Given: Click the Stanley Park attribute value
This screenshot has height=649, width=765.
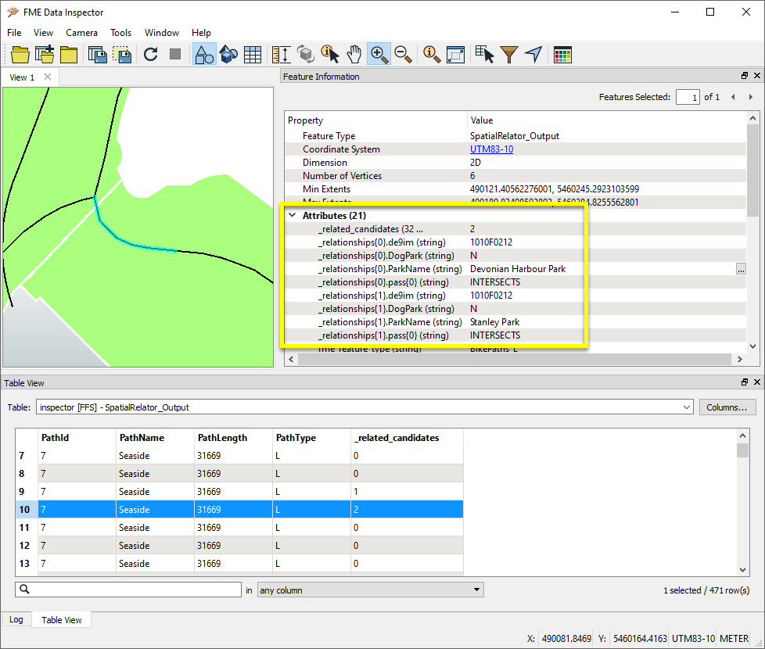Looking at the screenshot, I should 494,322.
